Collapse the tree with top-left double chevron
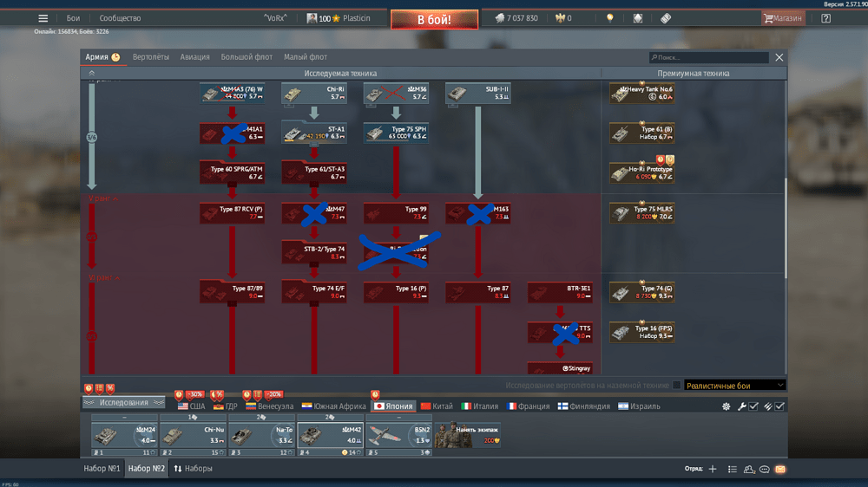This screenshot has height=487, width=868. click(x=92, y=73)
